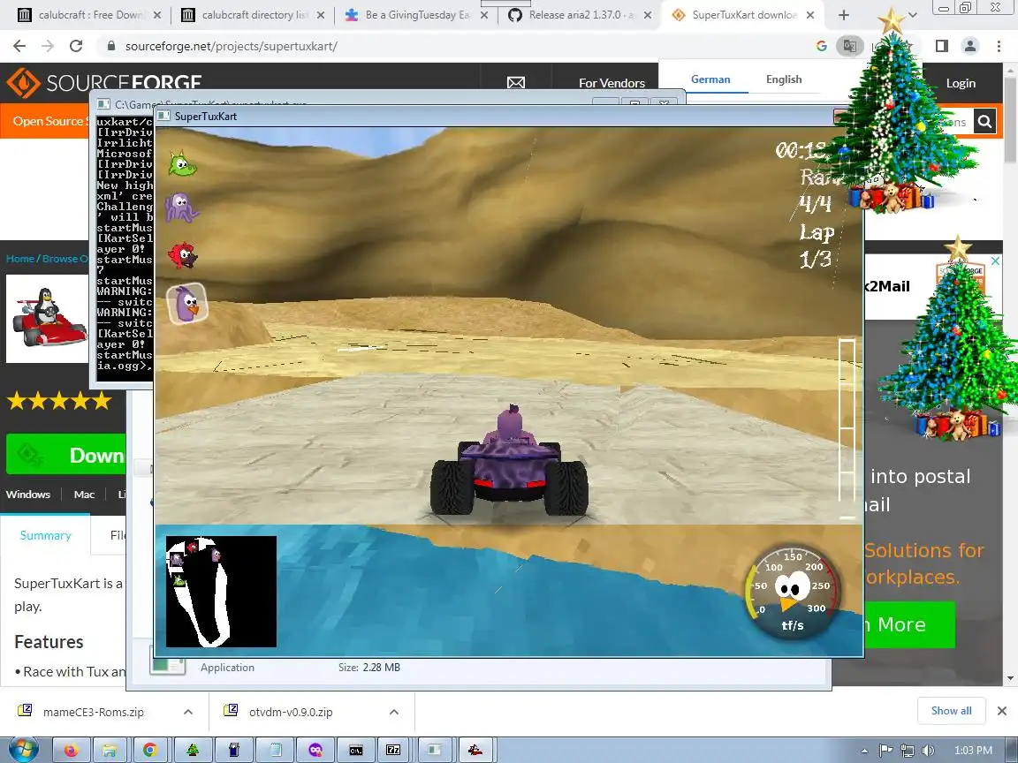Open the SourceForge mail envelope icon

pyautogui.click(x=515, y=82)
